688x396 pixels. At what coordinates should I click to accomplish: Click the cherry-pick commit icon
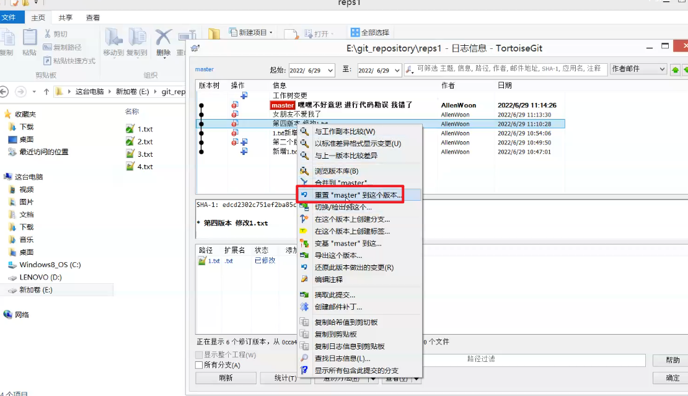pos(304,295)
